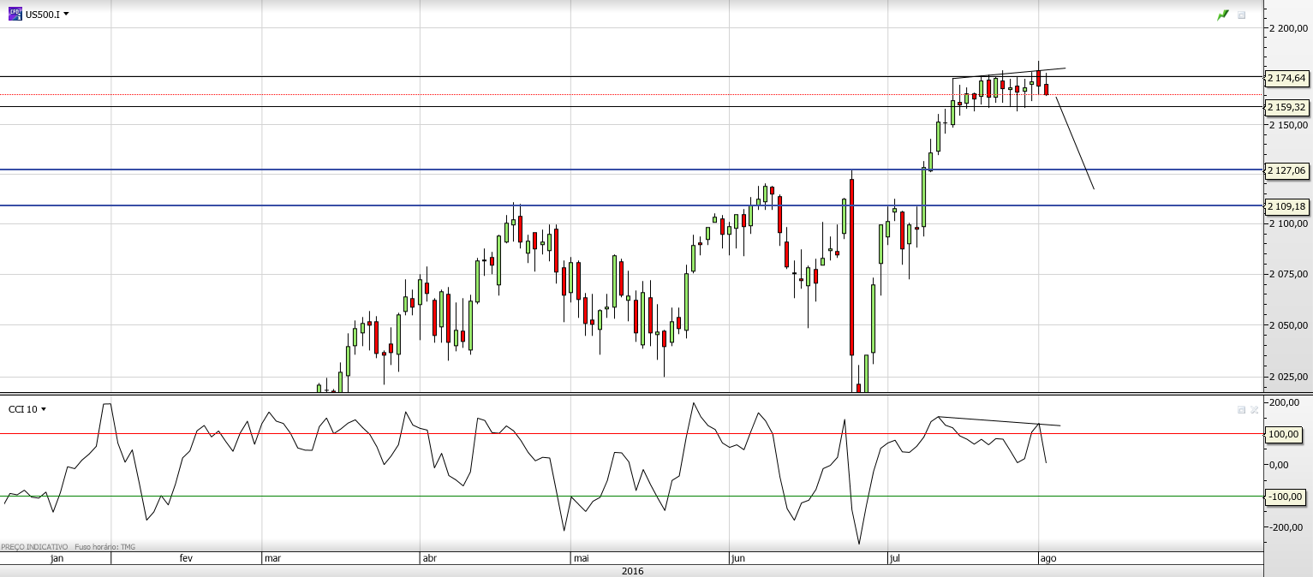Click the green lightning trade icon
The width and height of the screenshot is (1313, 577).
click(x=1223, y=15)
